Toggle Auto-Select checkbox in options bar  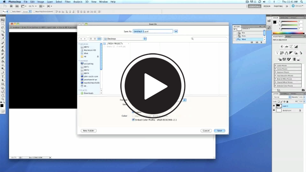point(11,11)
